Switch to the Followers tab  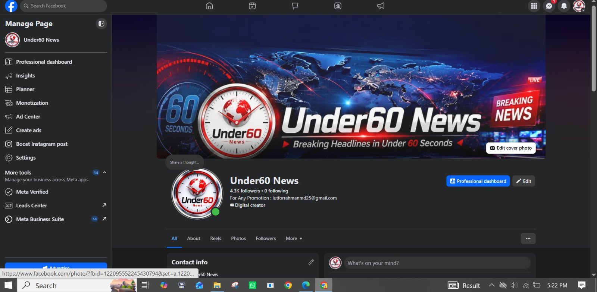[266, 239]
